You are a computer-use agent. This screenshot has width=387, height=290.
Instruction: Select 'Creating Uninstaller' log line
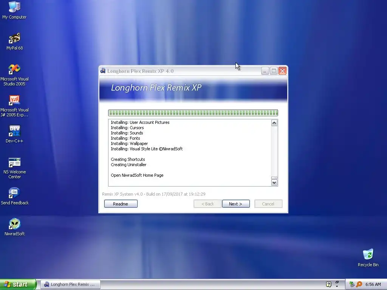coord(128,165)
